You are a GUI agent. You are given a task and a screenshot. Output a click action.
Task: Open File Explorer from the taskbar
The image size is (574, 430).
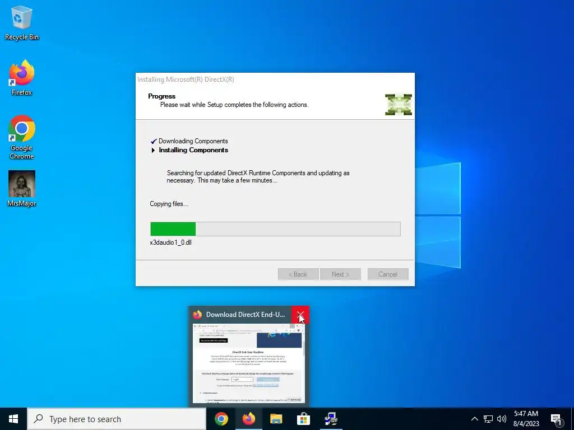point(276,419)
